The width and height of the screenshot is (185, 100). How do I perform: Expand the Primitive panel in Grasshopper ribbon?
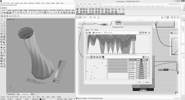(100, 14)
